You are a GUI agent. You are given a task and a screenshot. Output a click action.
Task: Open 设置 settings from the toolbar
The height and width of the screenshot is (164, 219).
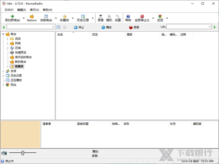pyautogui.click(x=118, y=17)
